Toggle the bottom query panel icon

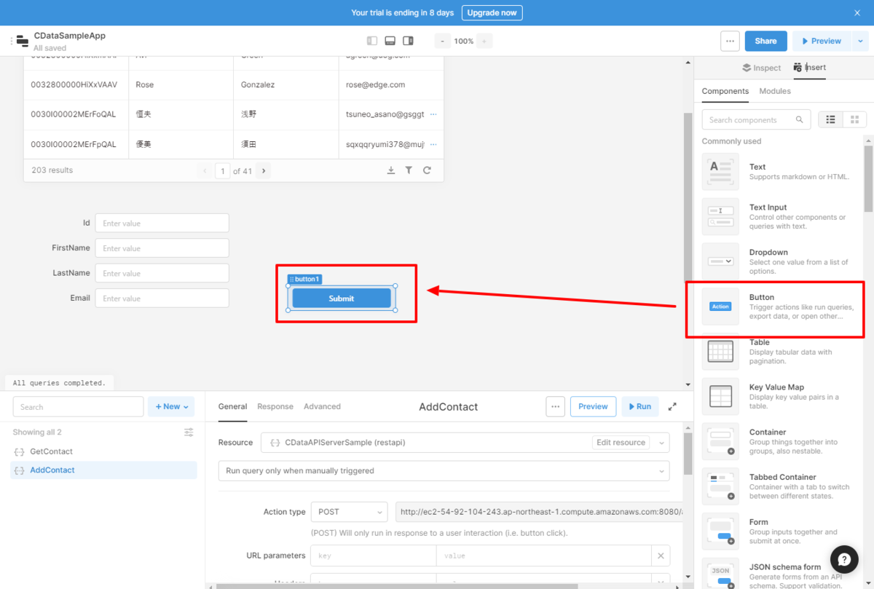pyautogui.click(x=390, y=41)
